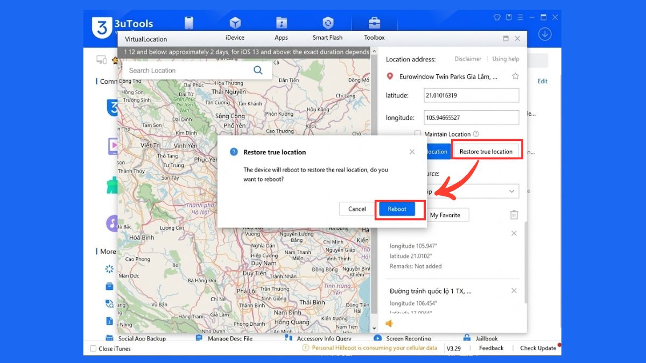
Task: Click the Toolbox briefcase icon
Action: click(374, 23)
